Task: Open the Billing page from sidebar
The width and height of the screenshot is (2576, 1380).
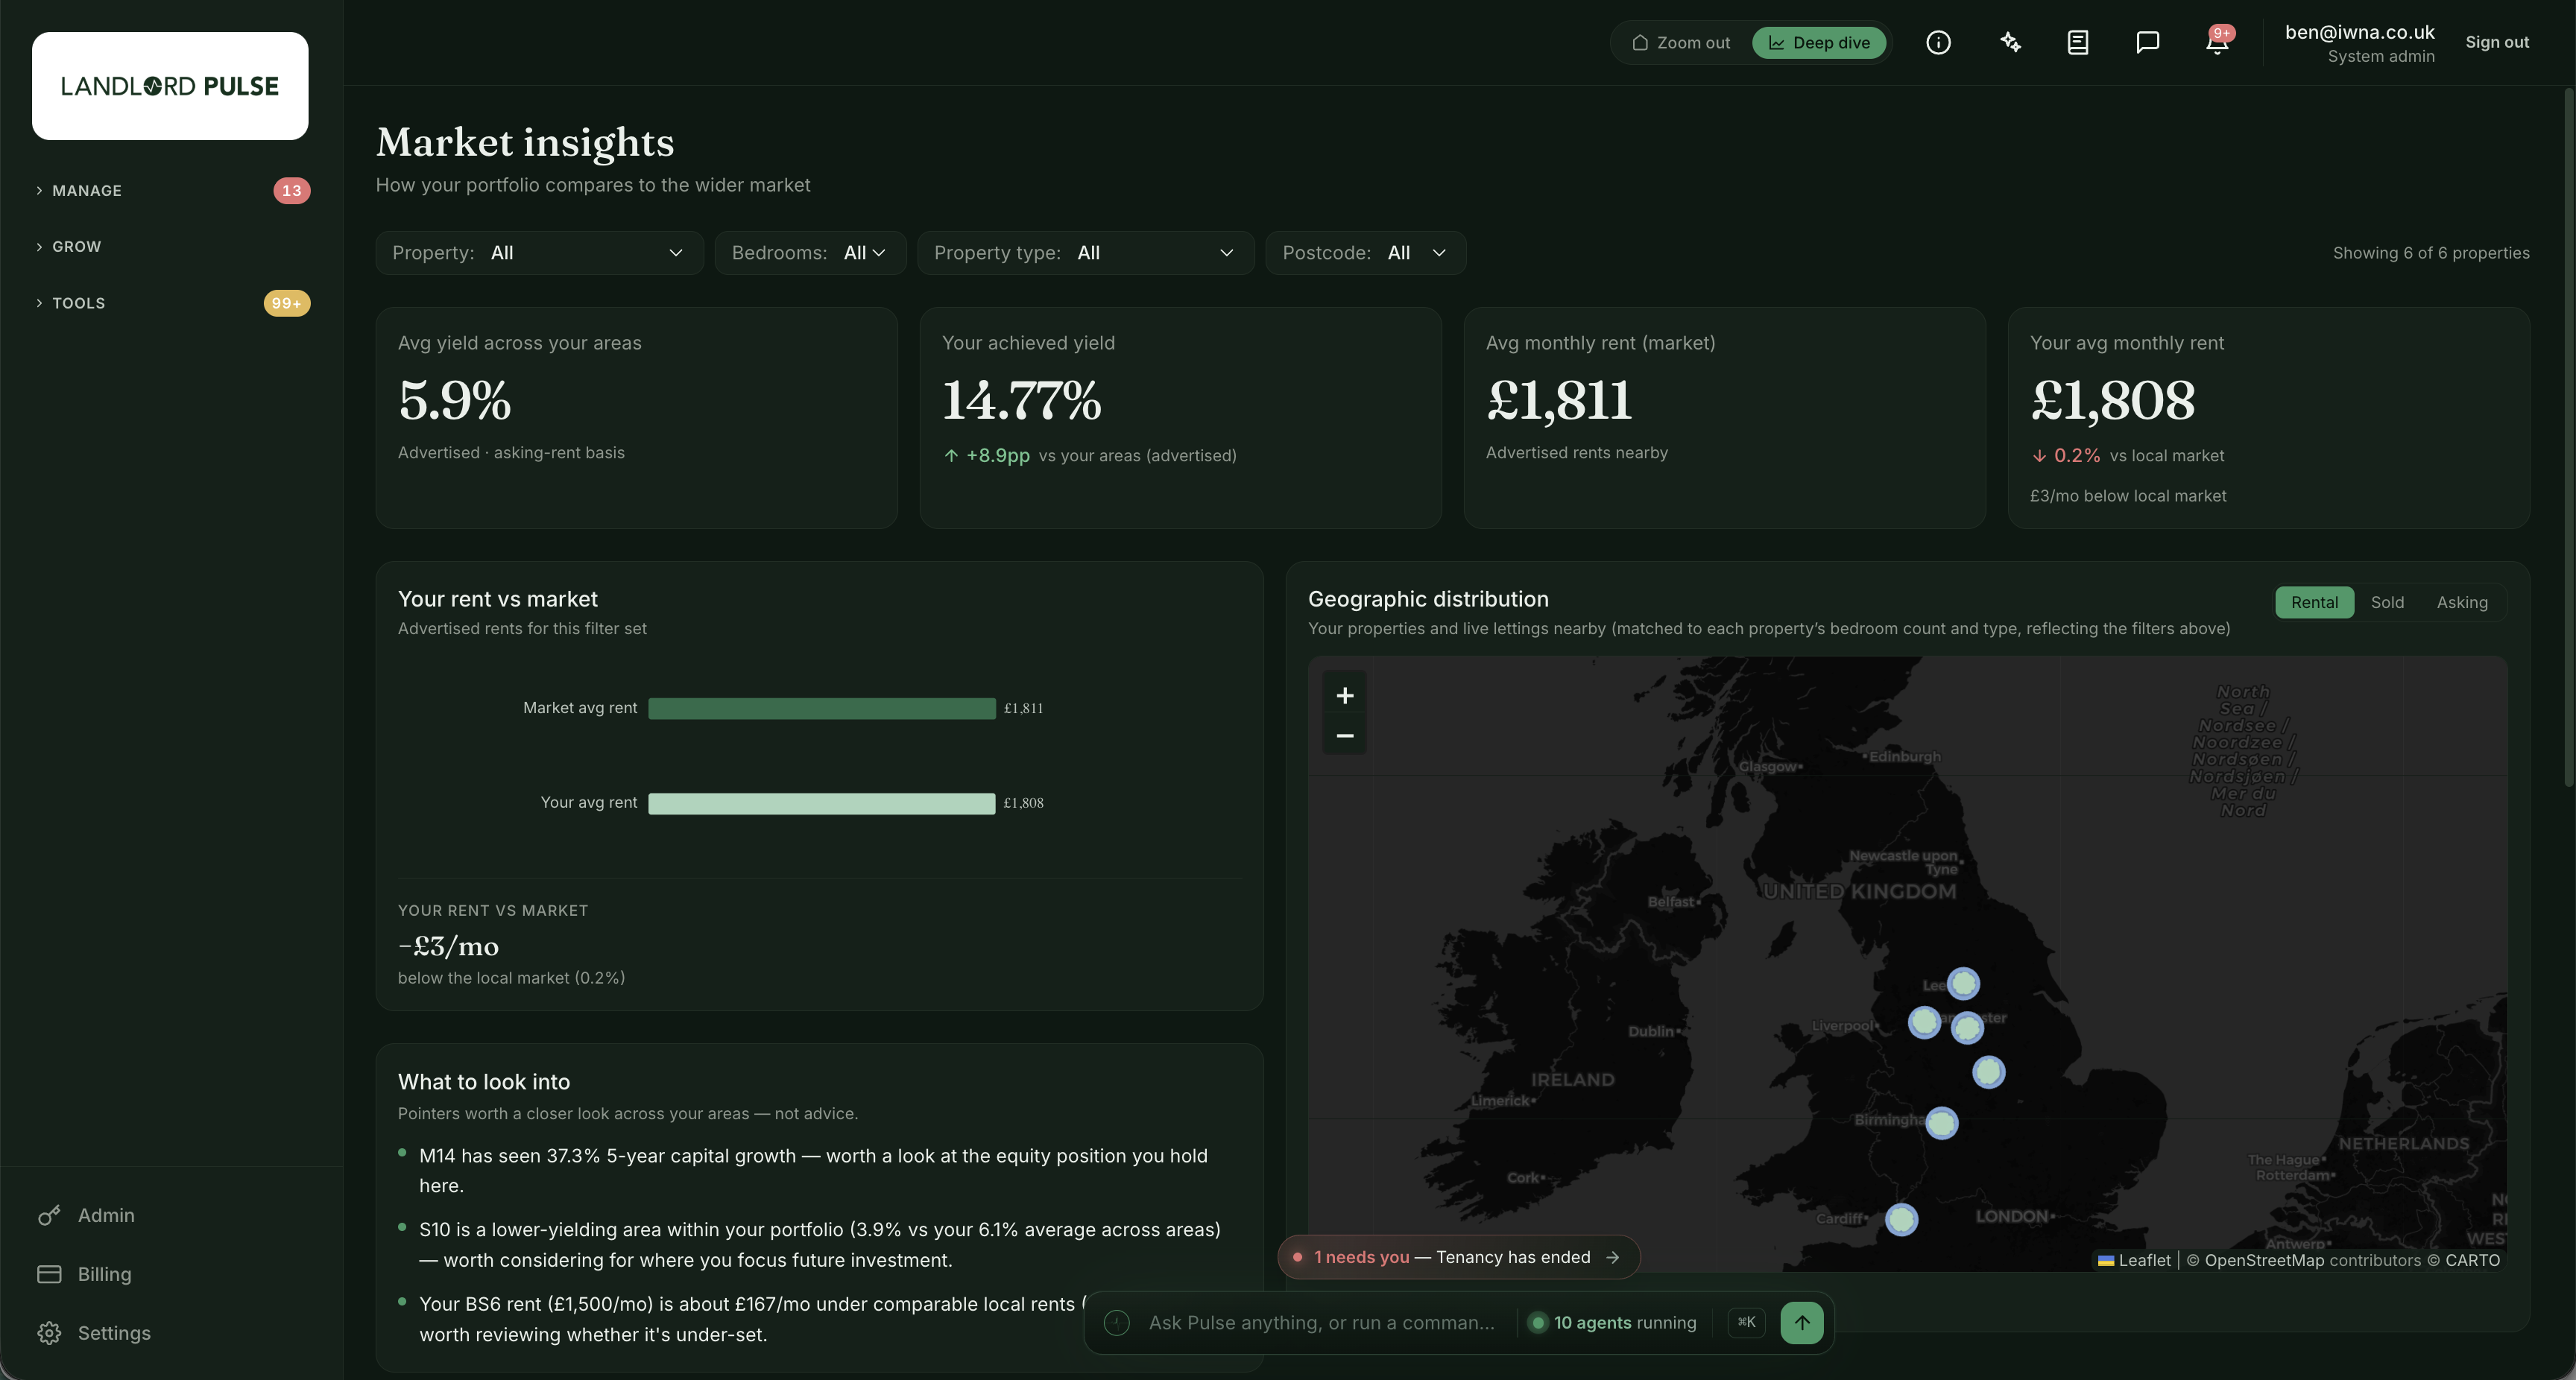Action: pos(104,1274)
